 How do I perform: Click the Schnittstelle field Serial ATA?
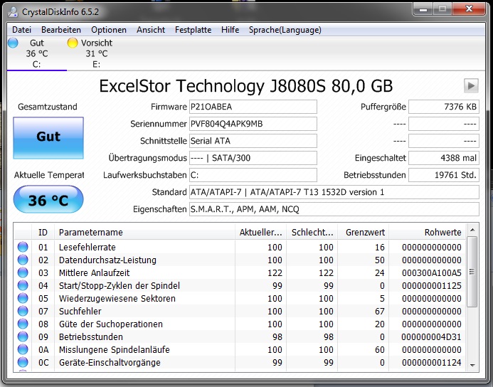coord(253,141)
